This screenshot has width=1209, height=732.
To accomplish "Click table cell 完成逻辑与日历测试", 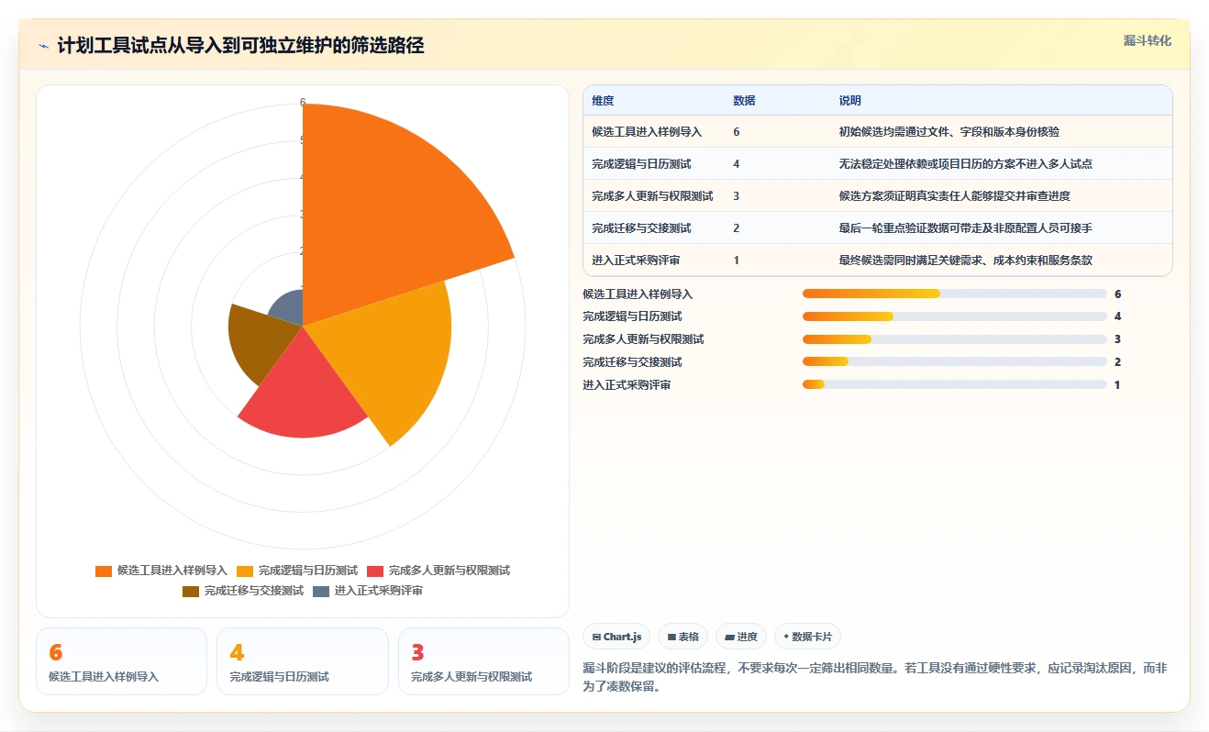I will (x=641, y=164).
